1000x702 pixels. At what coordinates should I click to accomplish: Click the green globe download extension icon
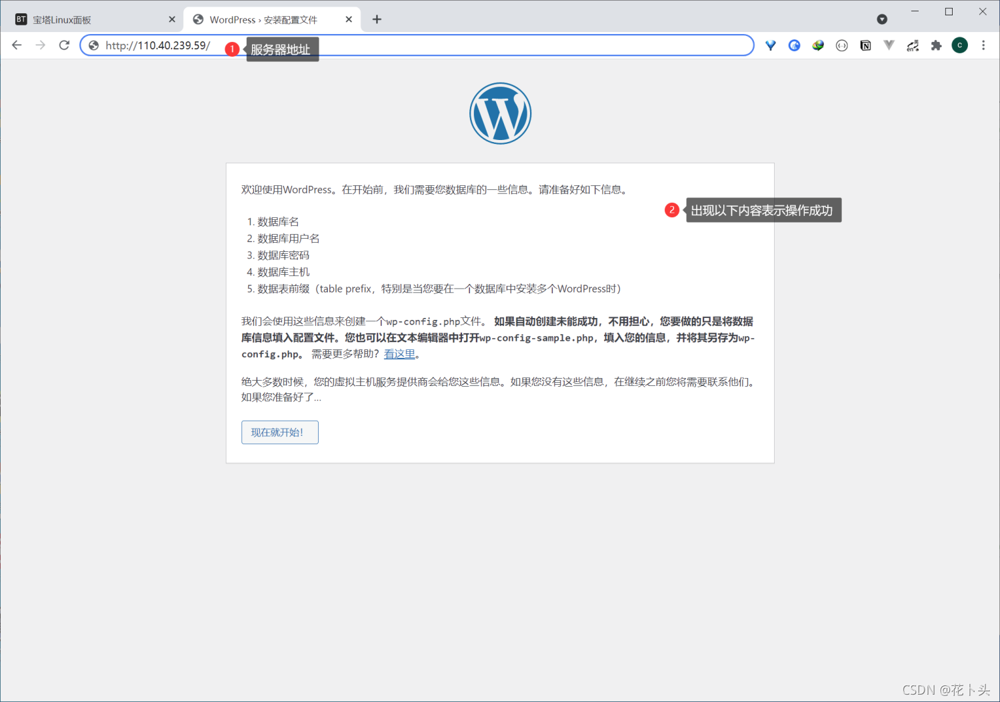click(x=818, y=45)
